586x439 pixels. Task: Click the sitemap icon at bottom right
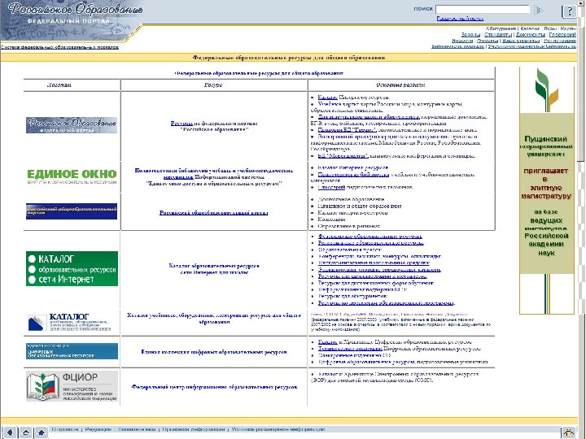[x=569, y=432]
